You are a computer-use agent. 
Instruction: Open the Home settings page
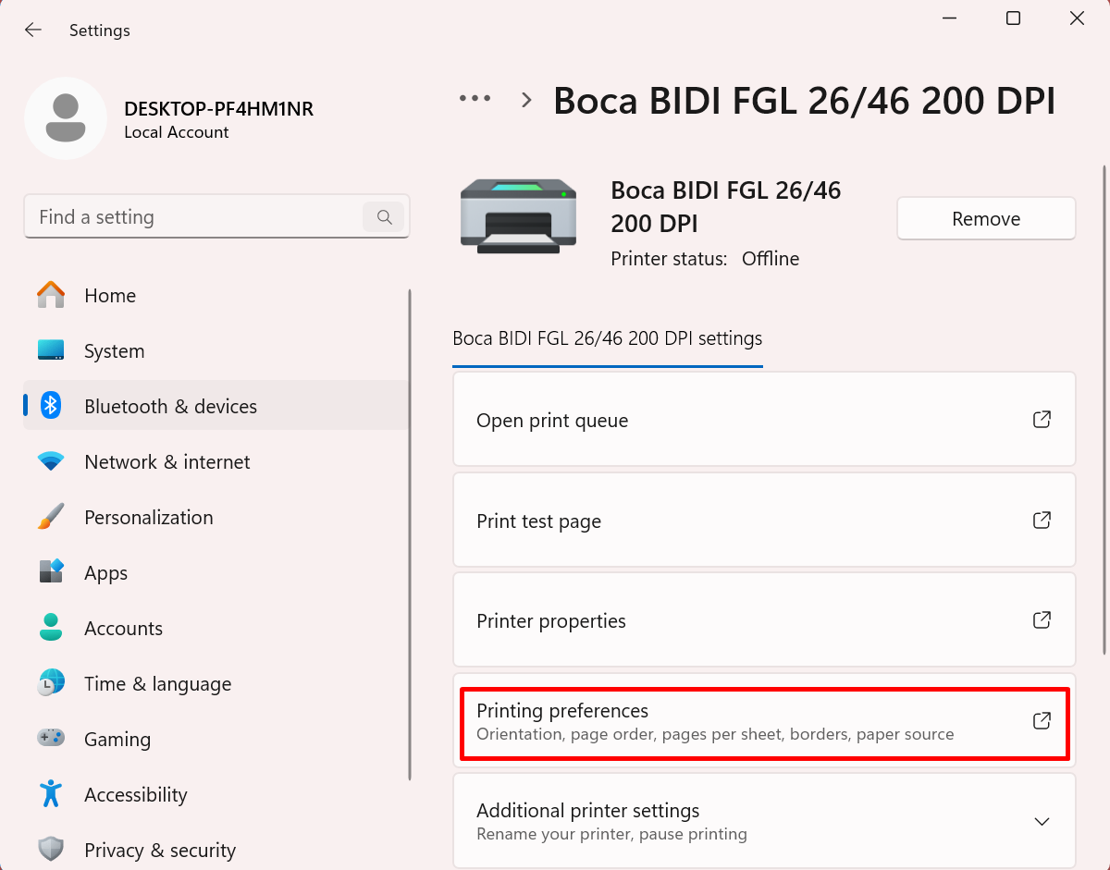coord(110,296)
